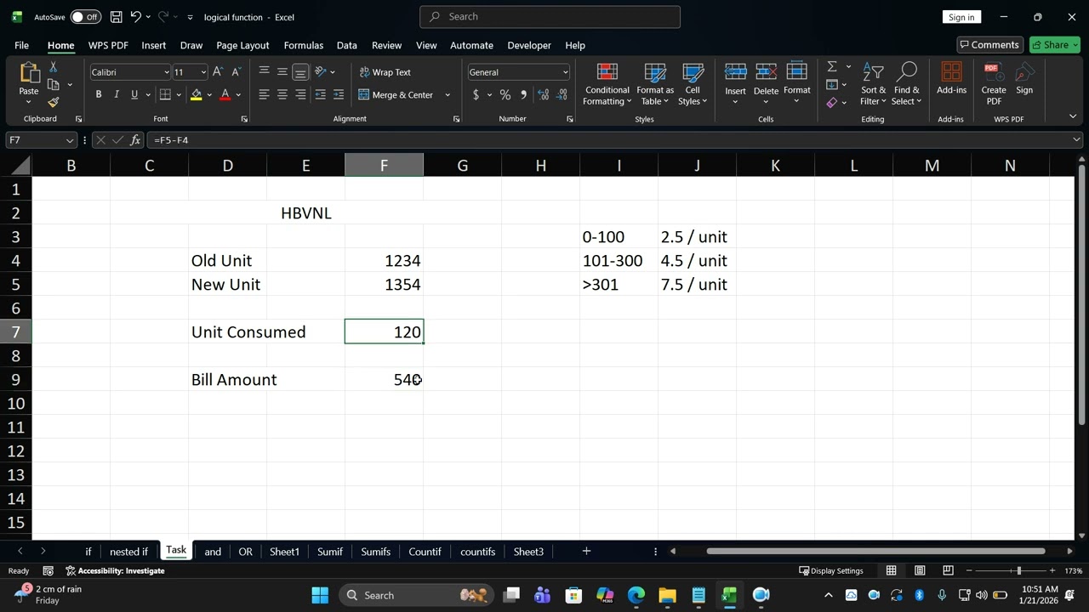
Task: Switch to the Sumifs sheet tab
Action: point(375,552)
